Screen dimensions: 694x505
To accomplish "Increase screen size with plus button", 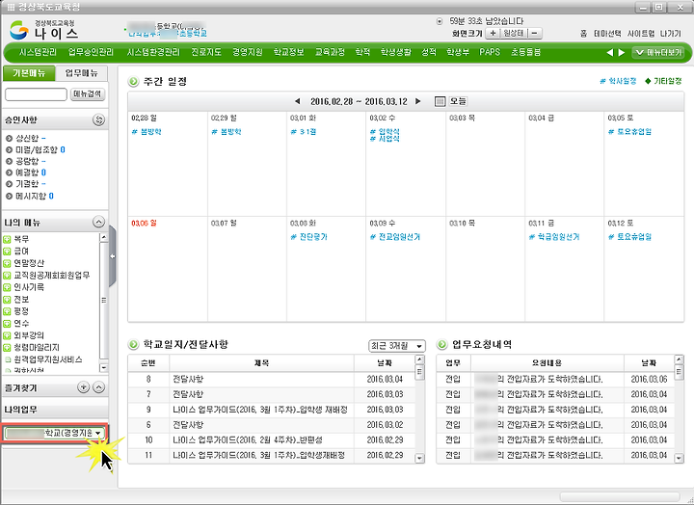I will tap(493, 33).
